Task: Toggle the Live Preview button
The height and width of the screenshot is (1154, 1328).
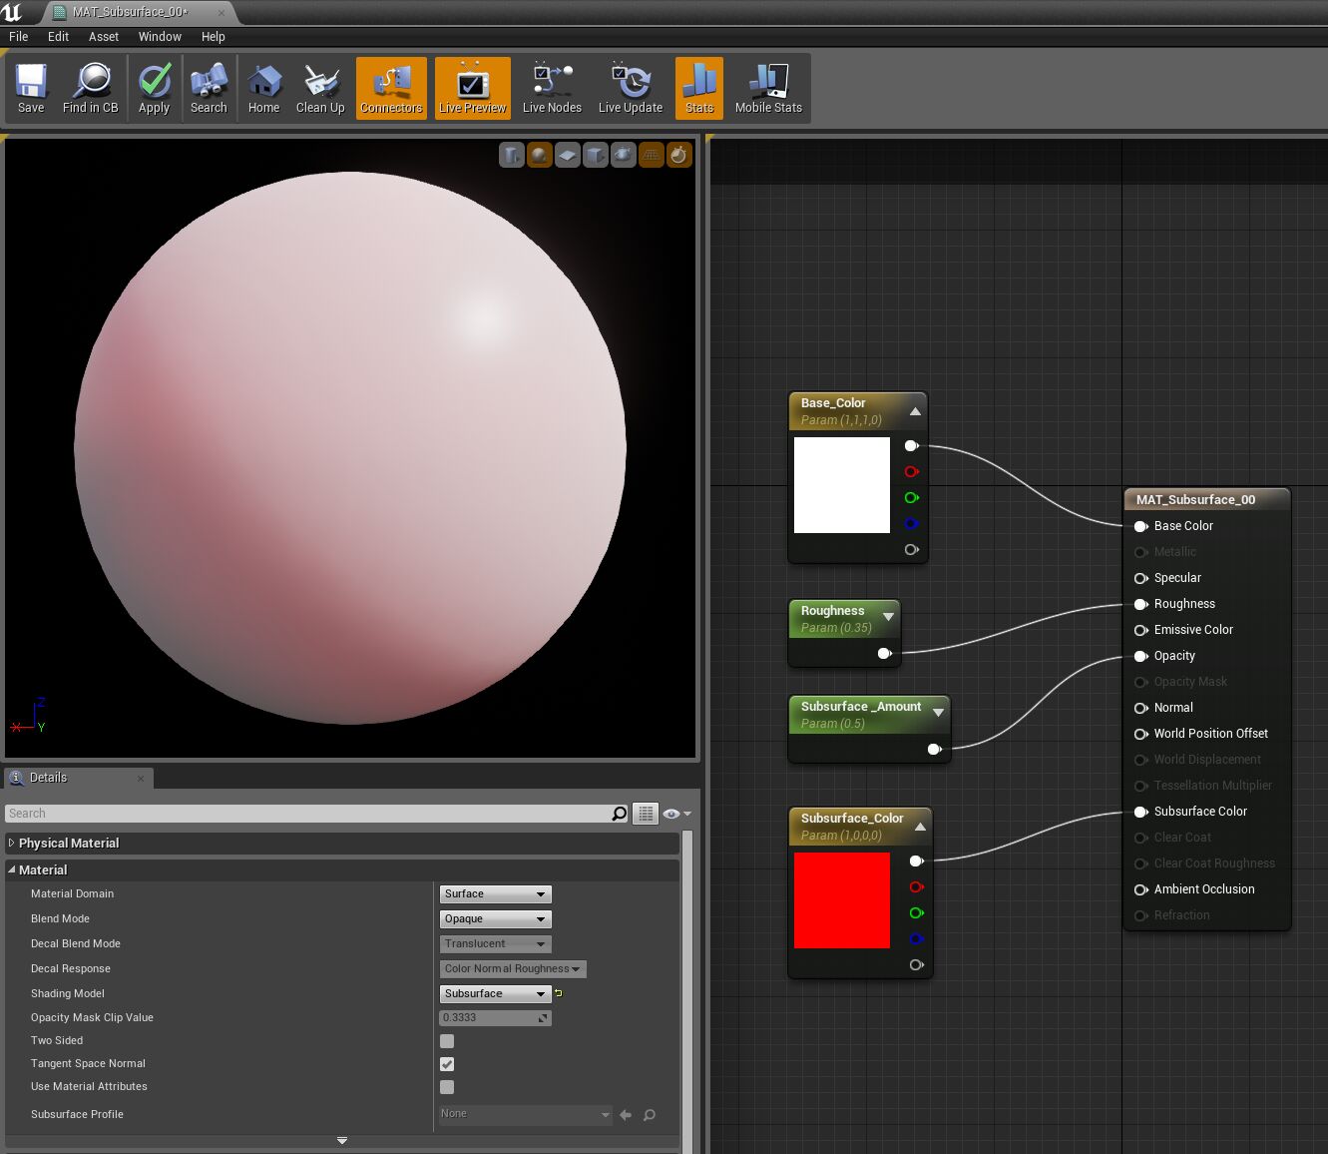Action: coord(473,89)
